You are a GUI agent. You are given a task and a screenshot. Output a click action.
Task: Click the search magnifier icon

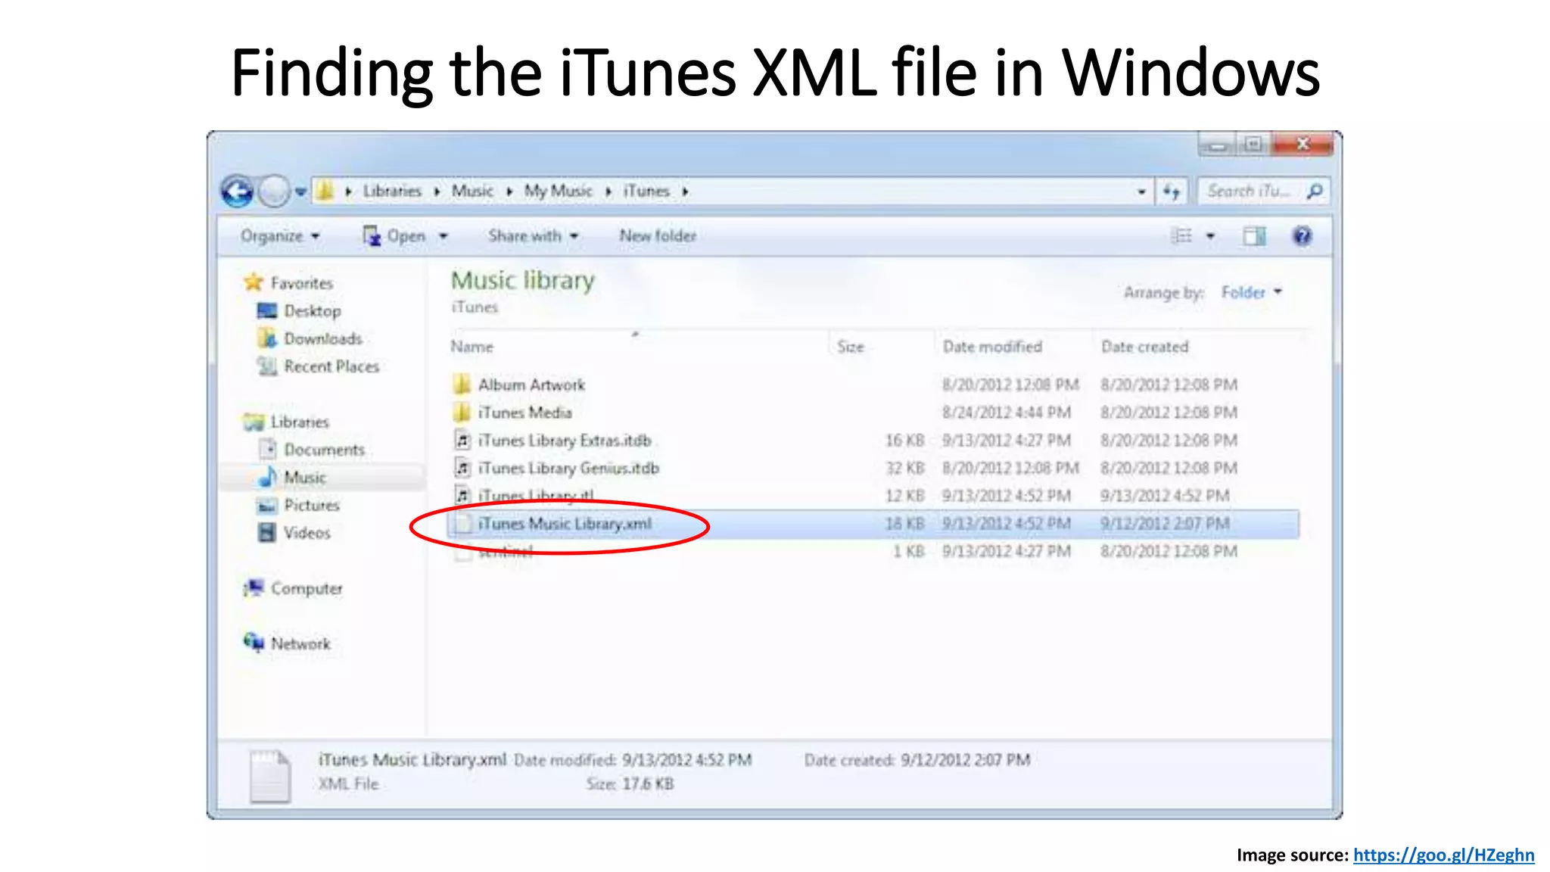1315,192
